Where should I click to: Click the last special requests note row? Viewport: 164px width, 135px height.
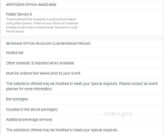click(x=82, y=130)
